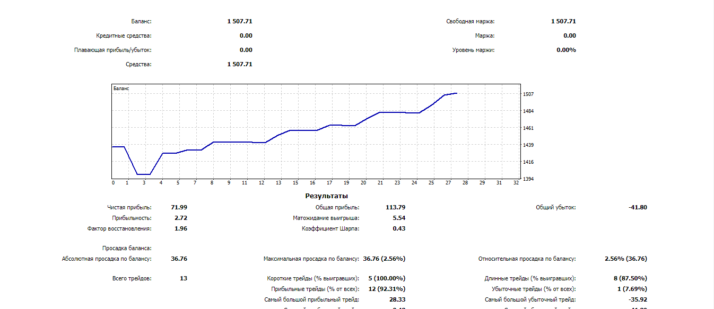Click the 'Прибыльные трейды (% от всех):' label

pos(315,289)
